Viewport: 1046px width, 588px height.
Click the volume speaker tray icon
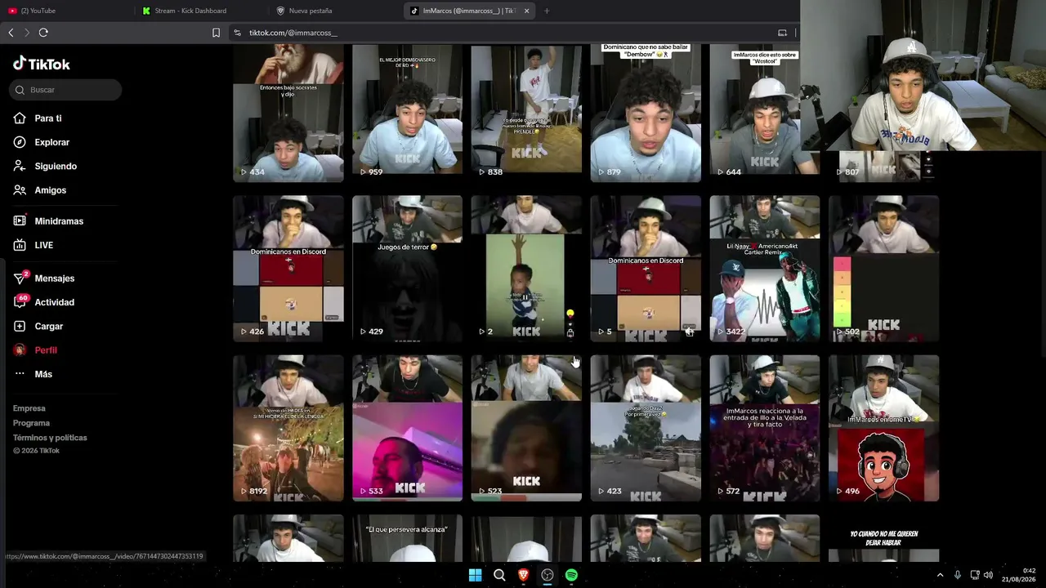[988, 575]
